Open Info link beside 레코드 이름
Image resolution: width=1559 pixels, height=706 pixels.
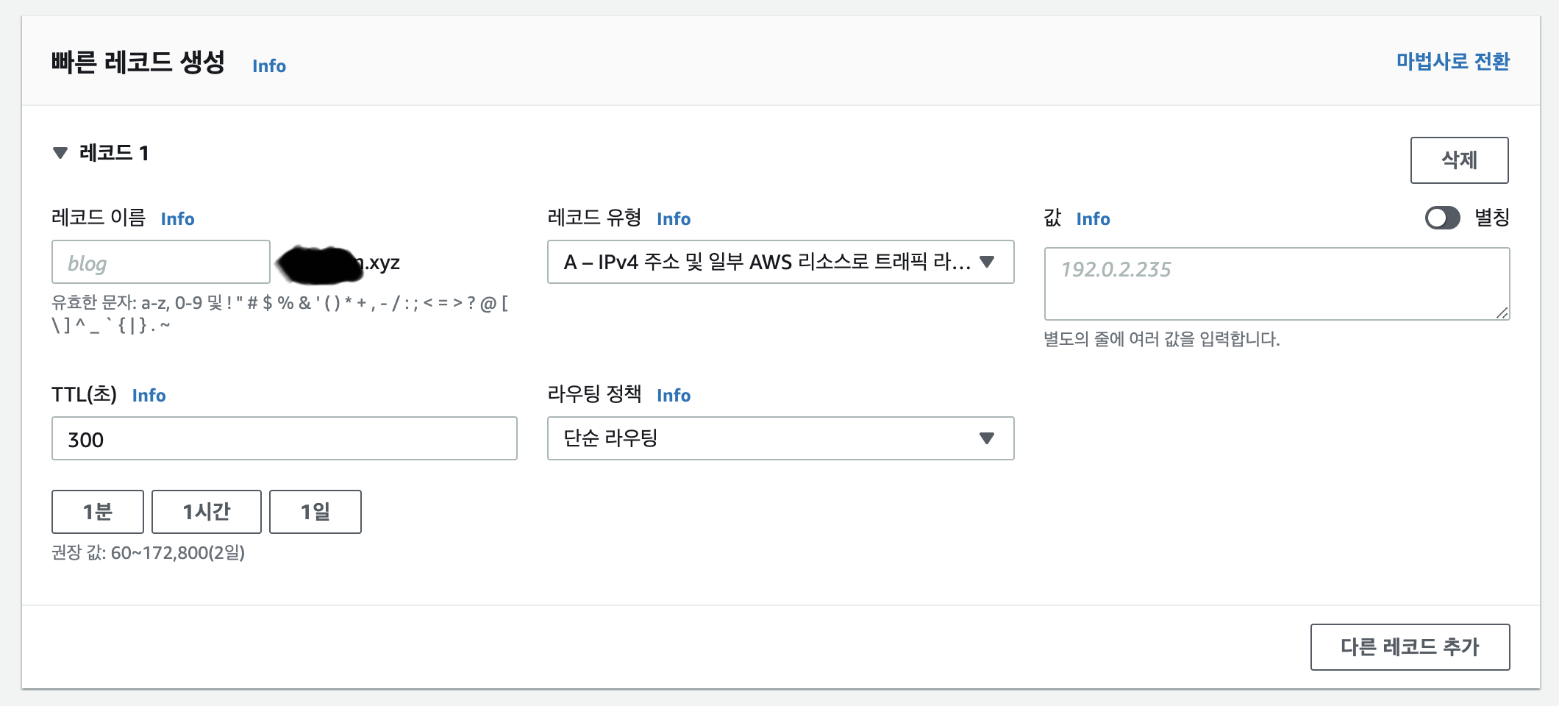coord(177,219)
